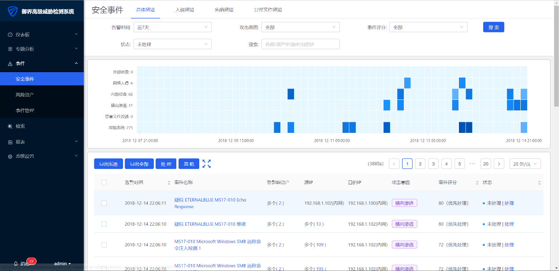Open notifications via the bell icon
Screen dimensions: 559x271
pos(16,264)
